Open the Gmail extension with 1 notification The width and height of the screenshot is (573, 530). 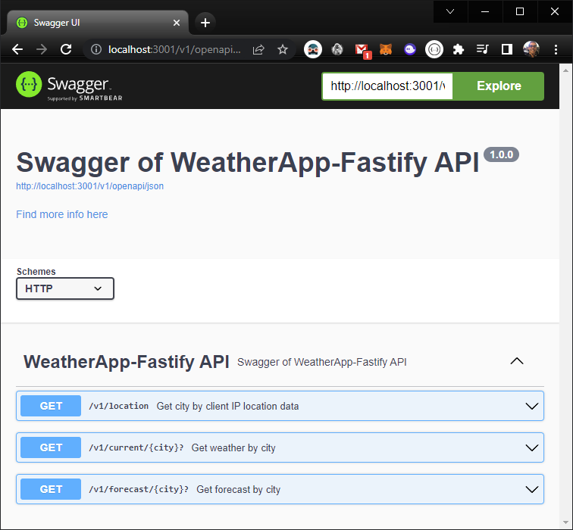point(362,50)
